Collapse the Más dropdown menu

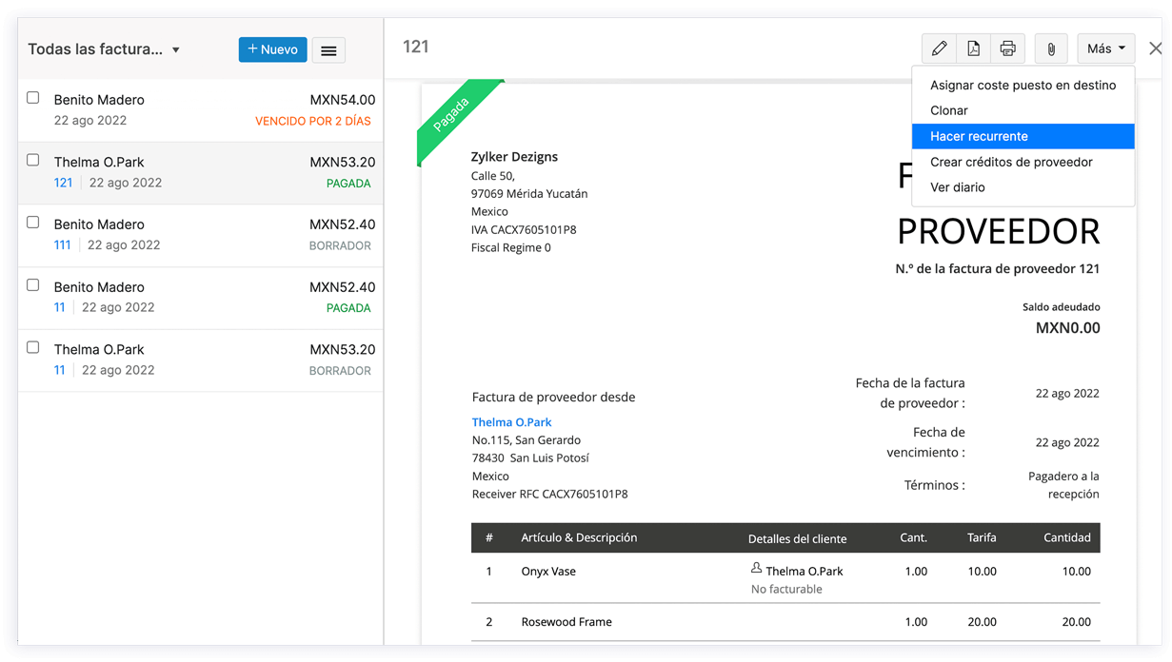tap(1104, 49)
